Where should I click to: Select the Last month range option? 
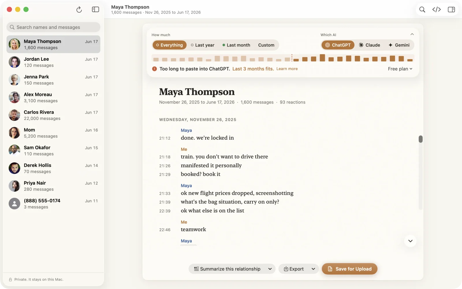pyautogui.click(x=236, y=45)
